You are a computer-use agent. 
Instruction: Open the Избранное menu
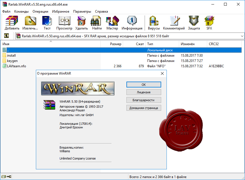click(x=61, y=11)
